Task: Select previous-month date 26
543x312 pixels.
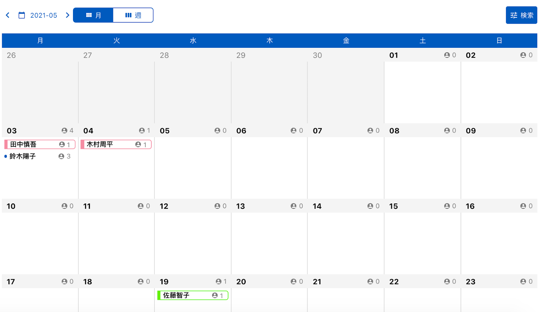Action: pyautogui.click(x=11, y=55)
